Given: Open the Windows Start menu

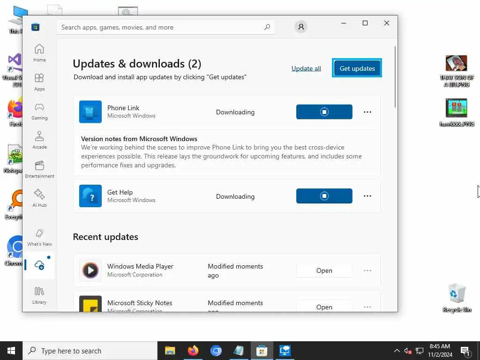Looking at the screenshot, I should click(x=11, y=351).
